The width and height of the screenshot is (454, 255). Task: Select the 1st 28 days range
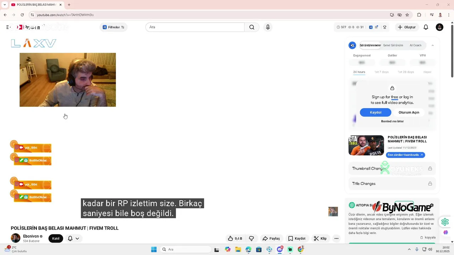pyautogui.click(x=406, y=72)
